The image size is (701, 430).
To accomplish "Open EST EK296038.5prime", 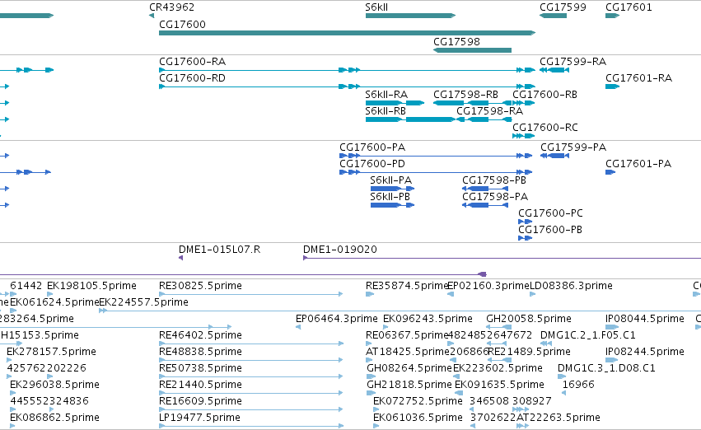I will coord(54,385).
